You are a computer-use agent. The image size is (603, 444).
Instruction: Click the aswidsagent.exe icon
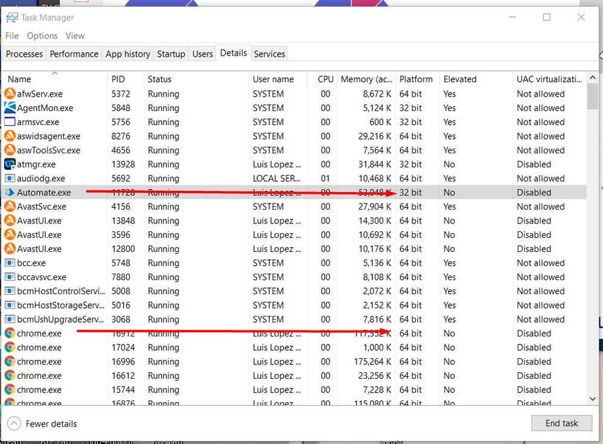click(x=10, y=136)
